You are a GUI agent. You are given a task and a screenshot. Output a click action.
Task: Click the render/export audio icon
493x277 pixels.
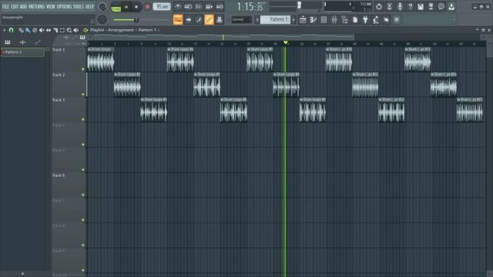tap(431, 6)
